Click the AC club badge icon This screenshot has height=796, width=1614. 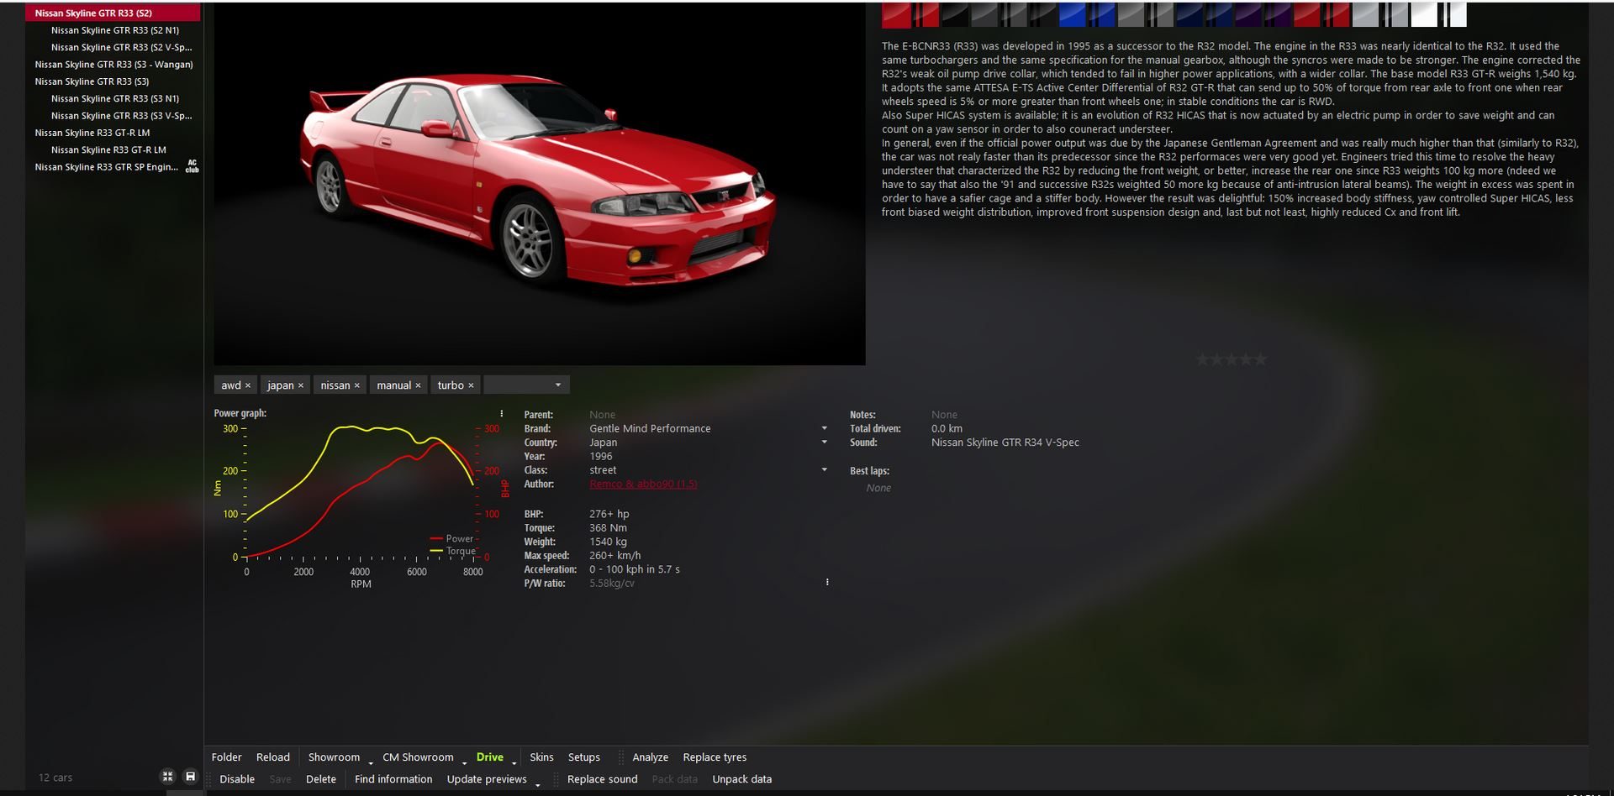193,166
